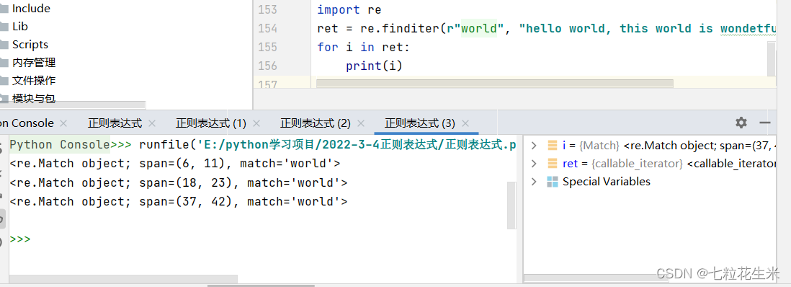Viewport: 791px width, 287px height.
Task: Select the variable i stack icon
Action: coord(553,146)
